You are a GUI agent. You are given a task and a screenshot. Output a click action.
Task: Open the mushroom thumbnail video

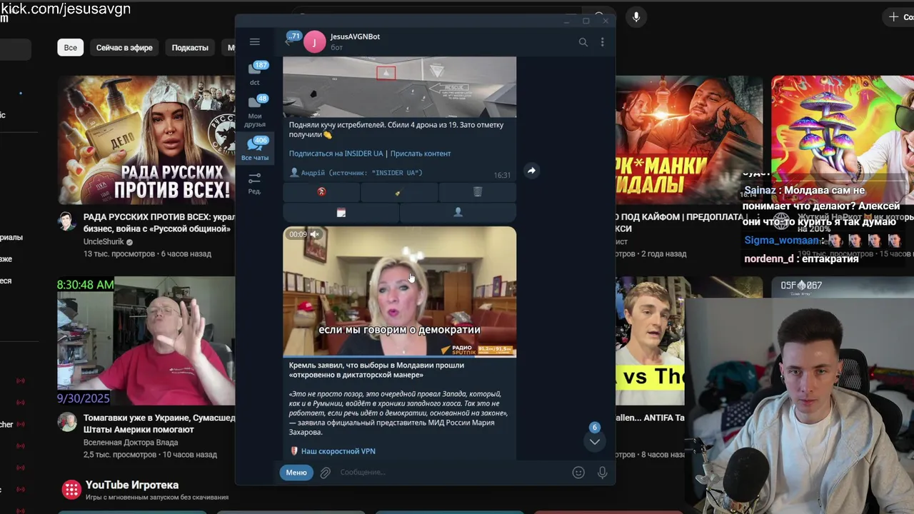(843, 140)
